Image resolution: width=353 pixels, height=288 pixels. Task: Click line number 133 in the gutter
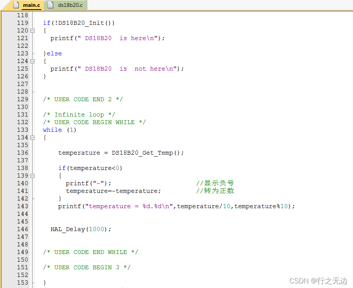23,130
